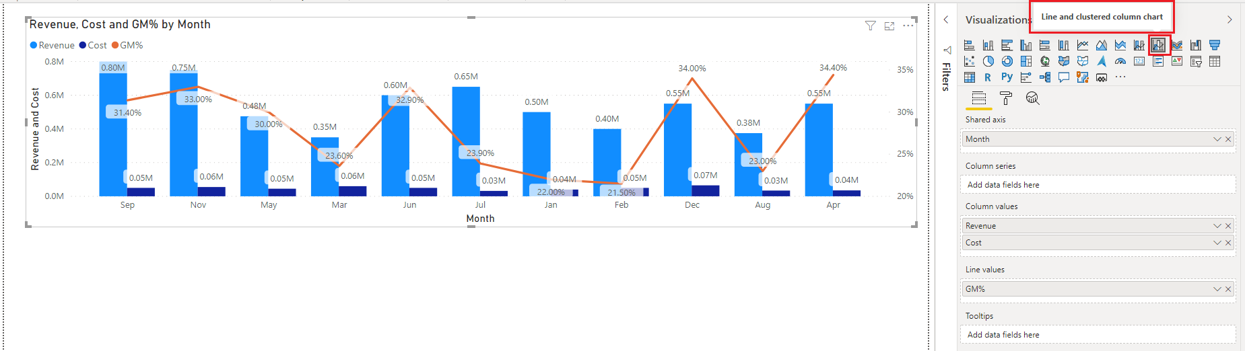
Task: Select the Matrix visual
Action: point(969,77)
